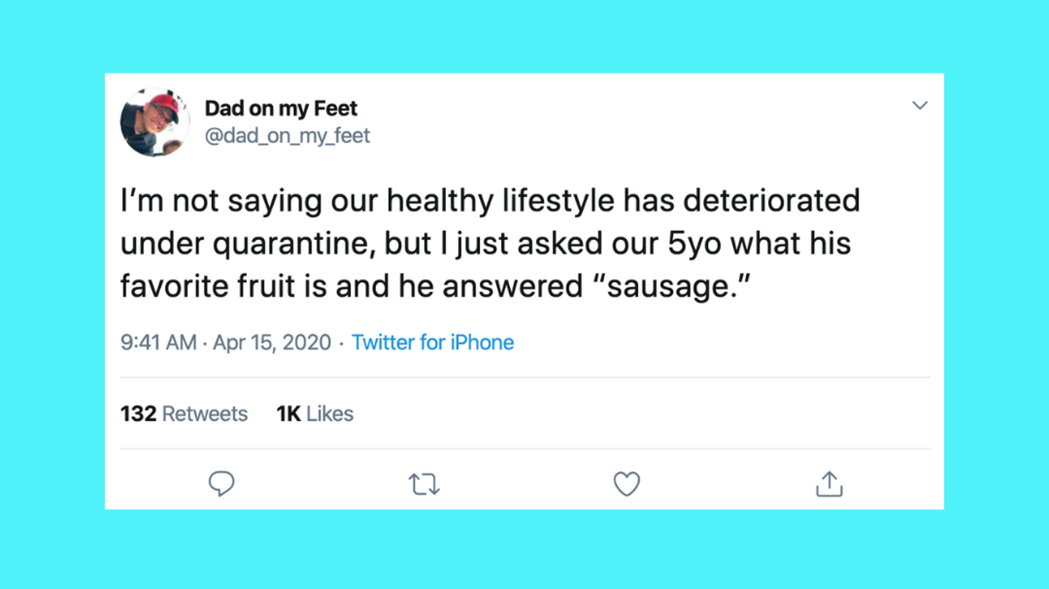Open the profile avatar photo
1049x589 pixels.
(155, 121)
